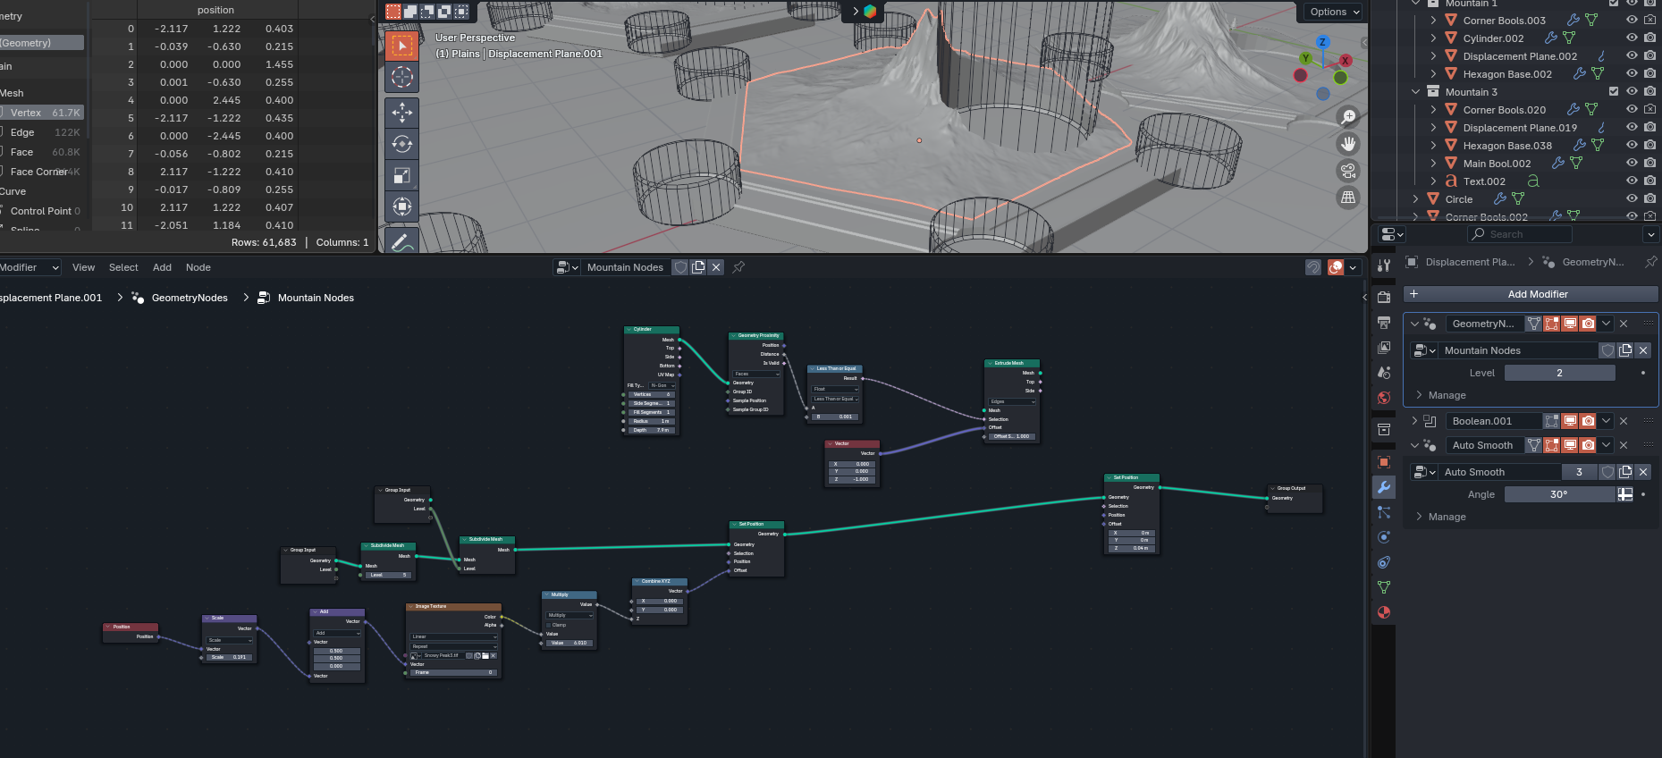Disable render camera for Main Bool.002
Screen dimensions: 1662x758
coord(1649,163)
